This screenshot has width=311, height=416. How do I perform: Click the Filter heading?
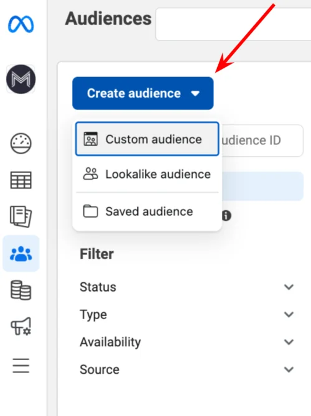97,254
